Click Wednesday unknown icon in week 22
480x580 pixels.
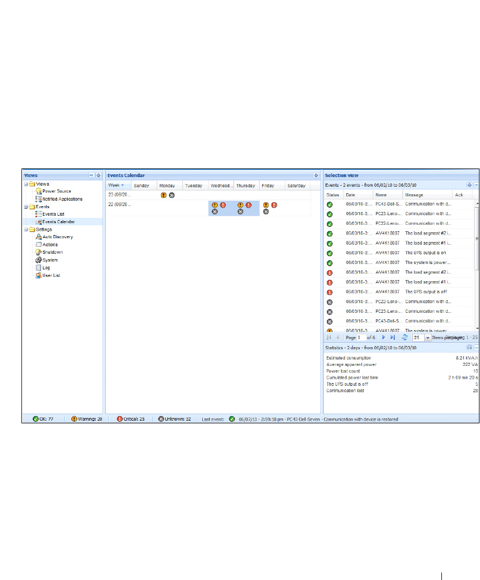click(215, 212)
